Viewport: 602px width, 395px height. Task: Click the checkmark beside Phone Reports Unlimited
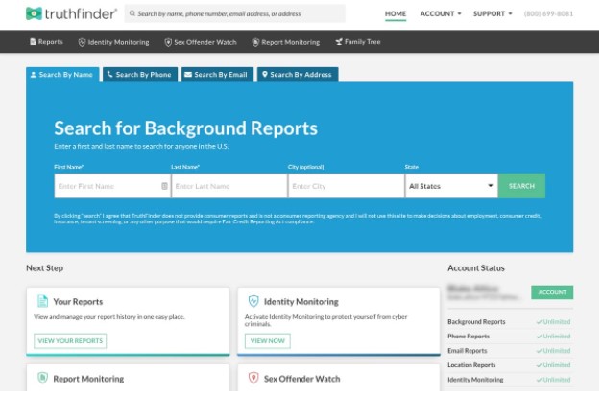(539, 337)
